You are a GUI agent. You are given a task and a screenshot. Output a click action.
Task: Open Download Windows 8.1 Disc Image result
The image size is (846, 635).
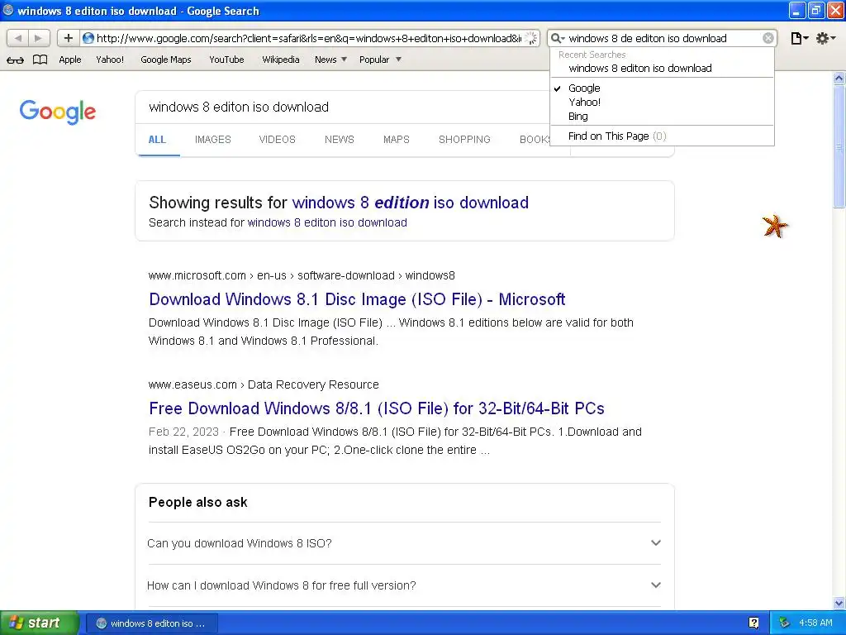[x=357, y=299]
